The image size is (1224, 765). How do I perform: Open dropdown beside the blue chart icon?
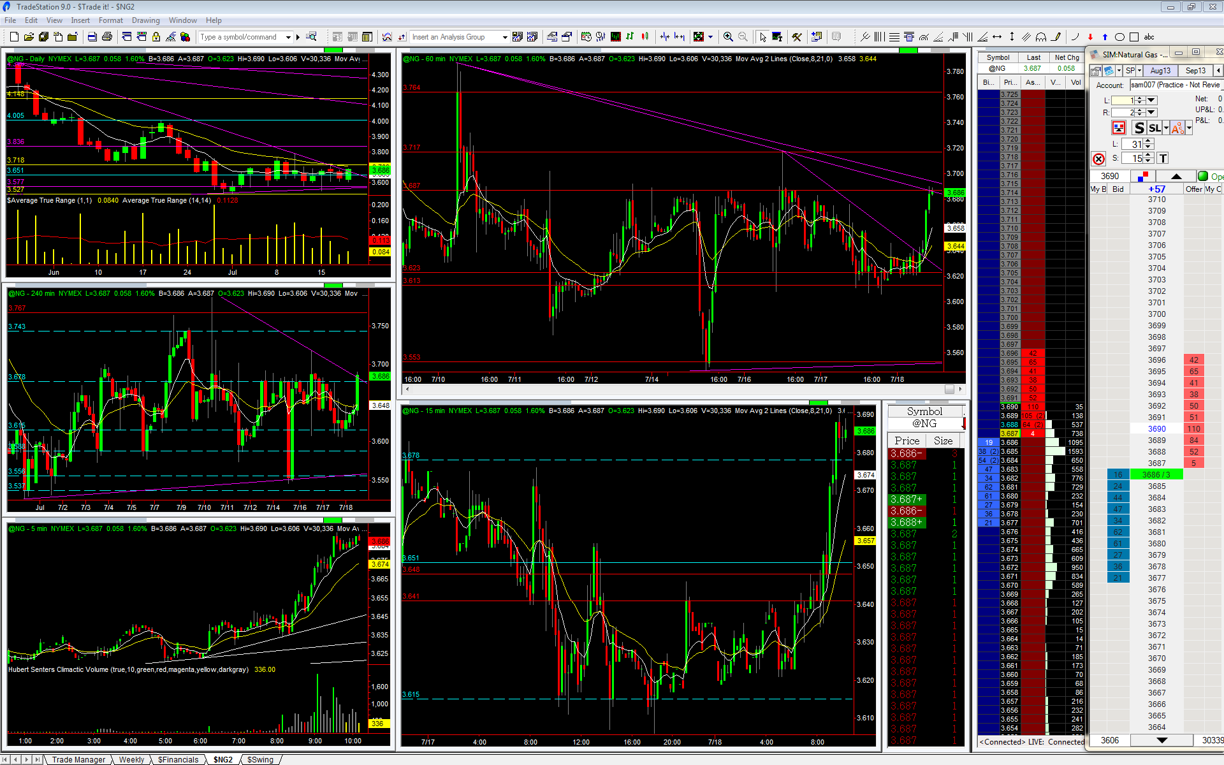(x=1119, y=71)
